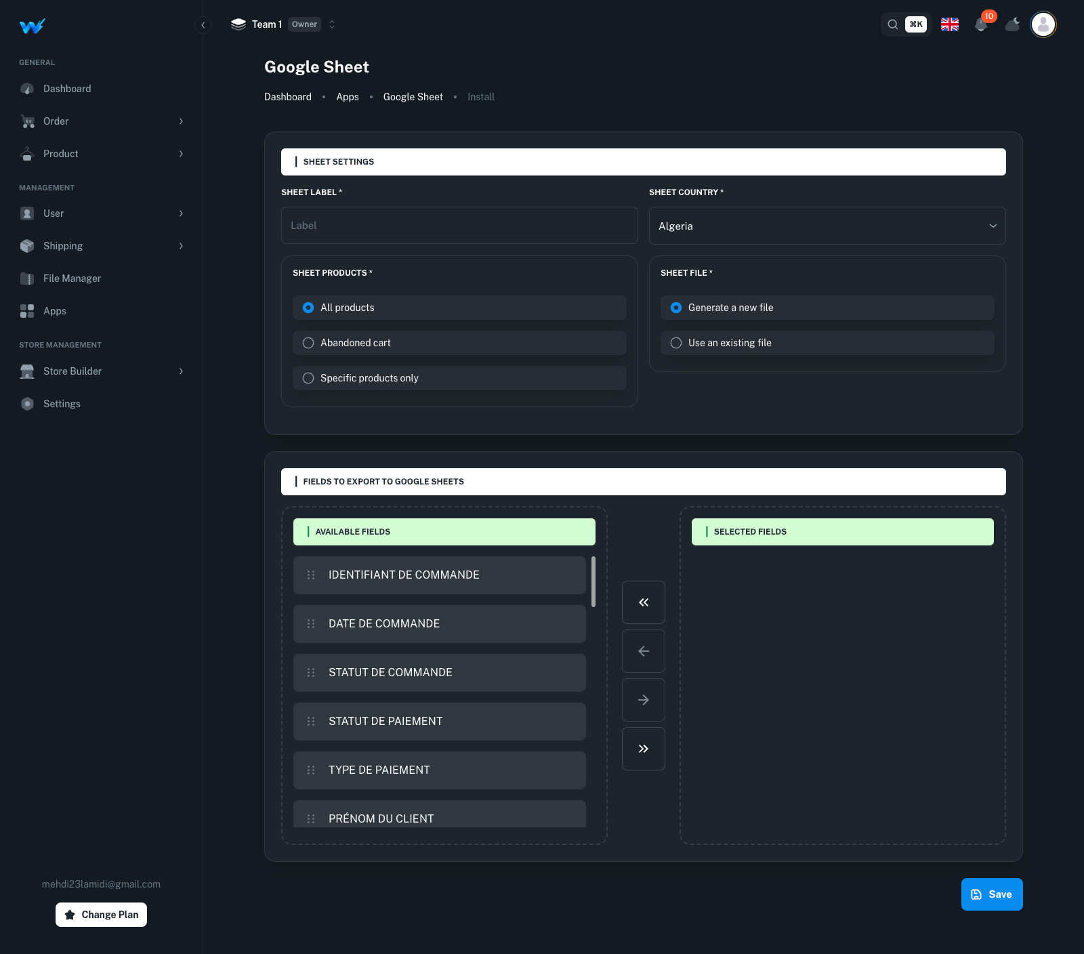This screenshot has width=1084, height=954.
Task: Open File Manager from sidebar
Action: pyautogui.click(x=72, y=278)
